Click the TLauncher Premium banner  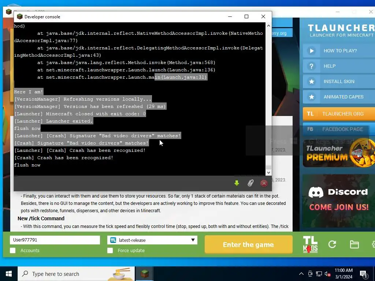pos(339,153)
